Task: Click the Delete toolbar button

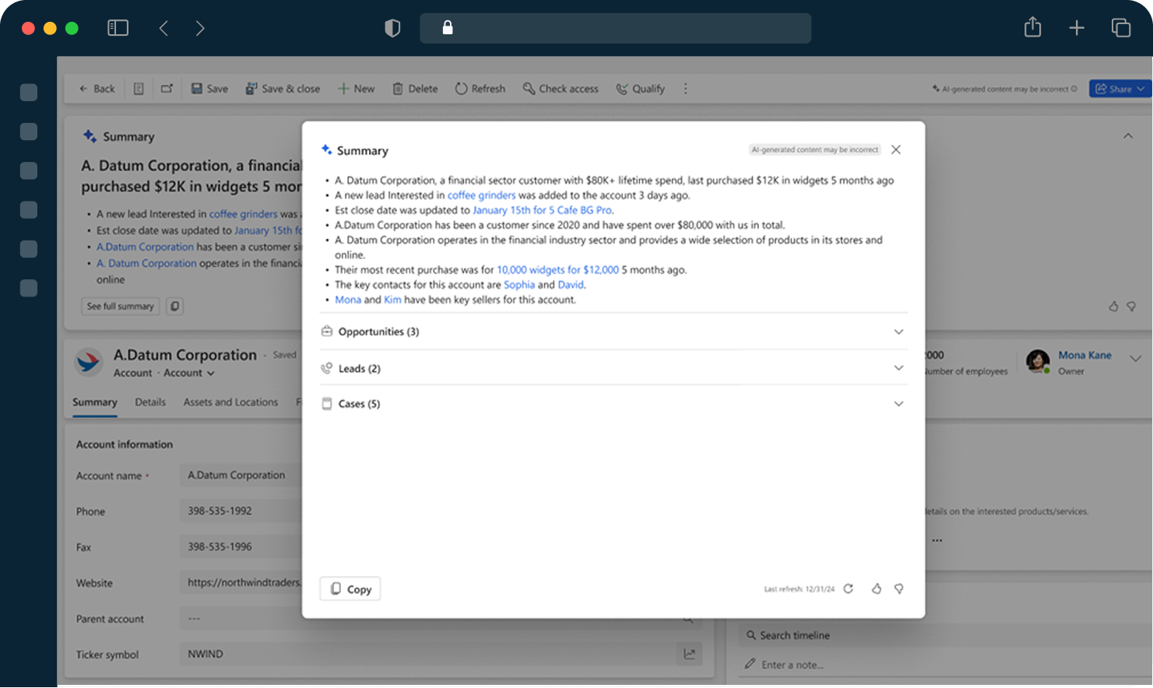Action: click(415, 89)
